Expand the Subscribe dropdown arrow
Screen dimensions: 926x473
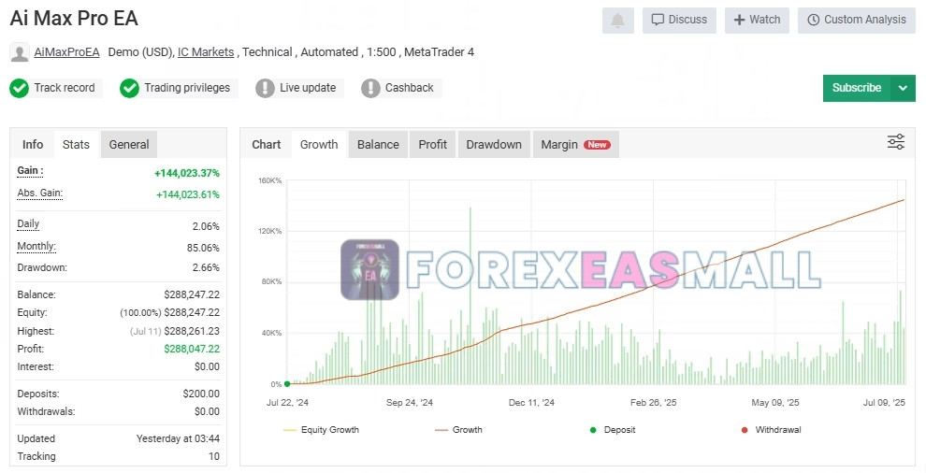point(903,88)
